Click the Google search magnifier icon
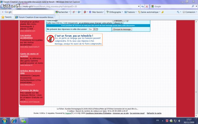 pos(193,6)
